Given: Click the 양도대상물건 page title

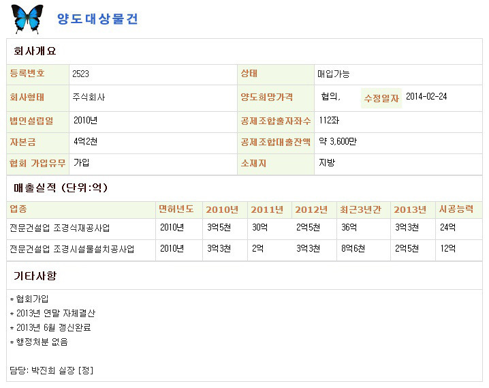Looking at the screenshot, I should click(x=97, y=19).
